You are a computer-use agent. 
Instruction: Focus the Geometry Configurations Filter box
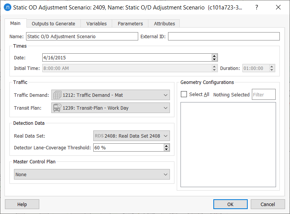pos(264,95)
